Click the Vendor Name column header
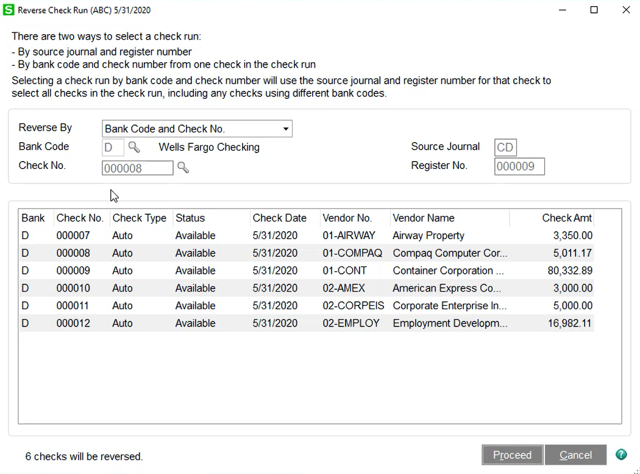640x474 pixels. point(423,218)
